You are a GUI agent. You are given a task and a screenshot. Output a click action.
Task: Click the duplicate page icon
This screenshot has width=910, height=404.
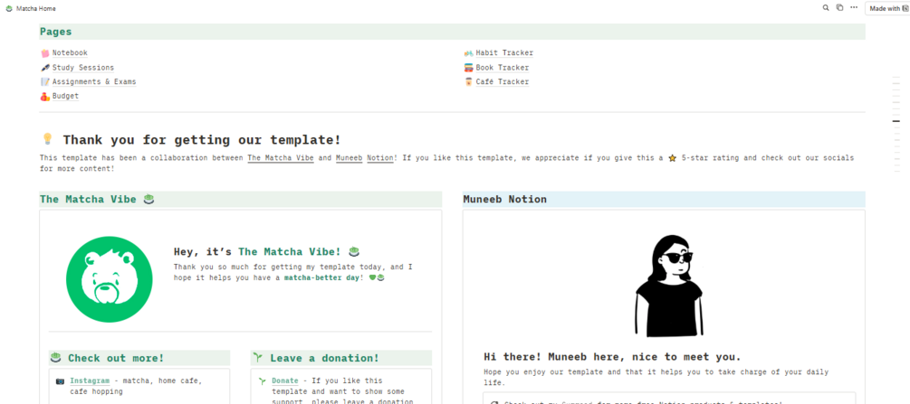pyautogui.click(x=839, y=8)
